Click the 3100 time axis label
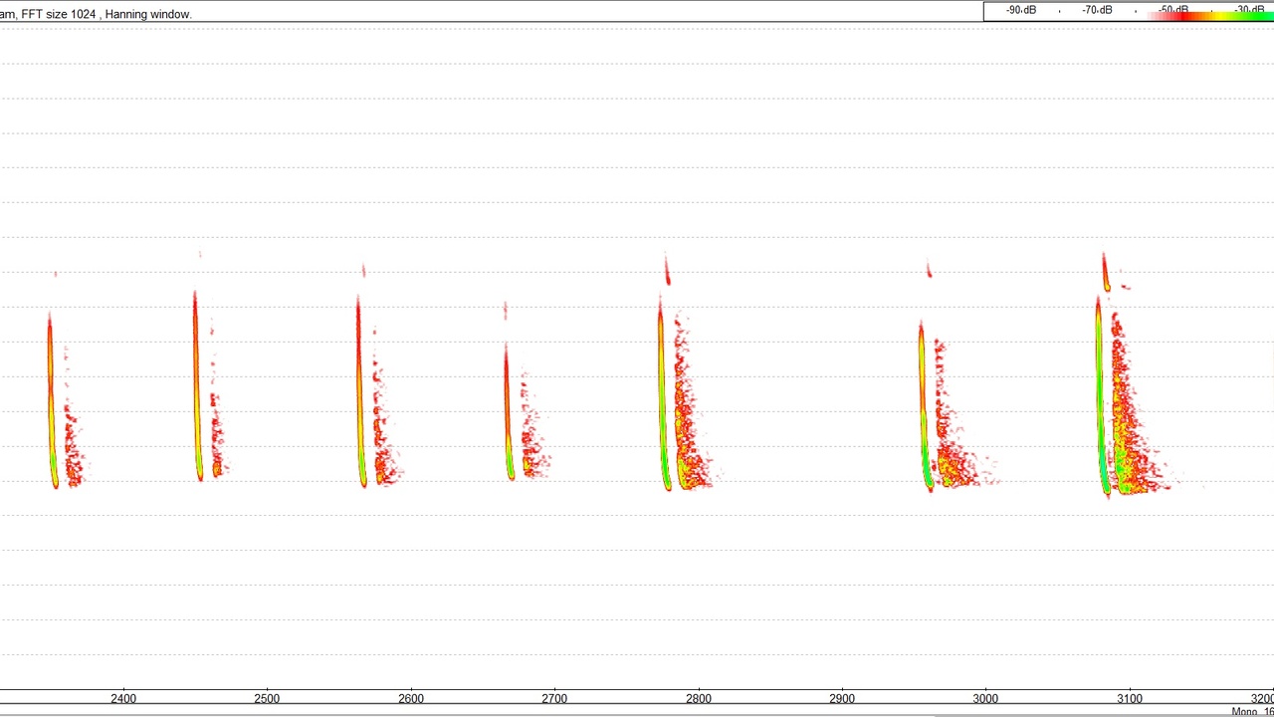1274x717 pixels. [x=1130, y=698]
